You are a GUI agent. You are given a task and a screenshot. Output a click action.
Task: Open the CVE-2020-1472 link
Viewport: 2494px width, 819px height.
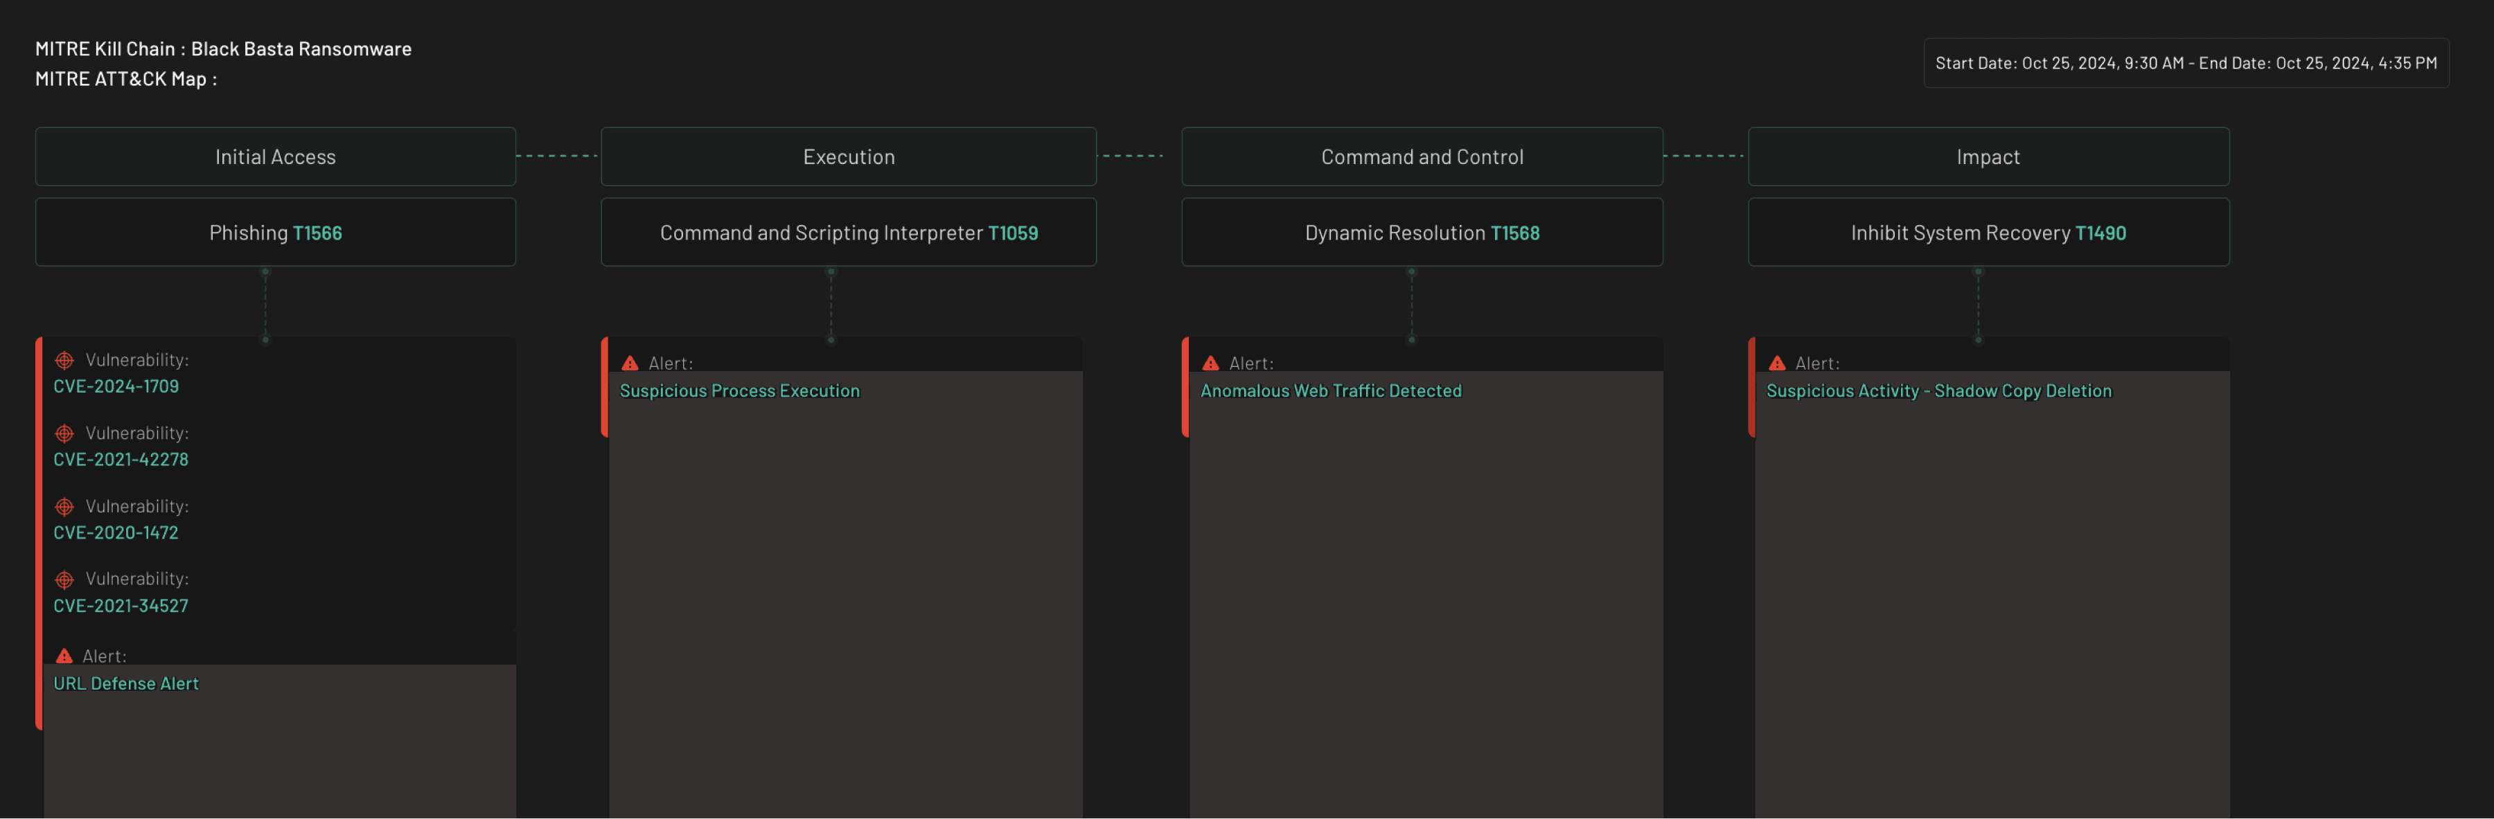tap(116, 533)
